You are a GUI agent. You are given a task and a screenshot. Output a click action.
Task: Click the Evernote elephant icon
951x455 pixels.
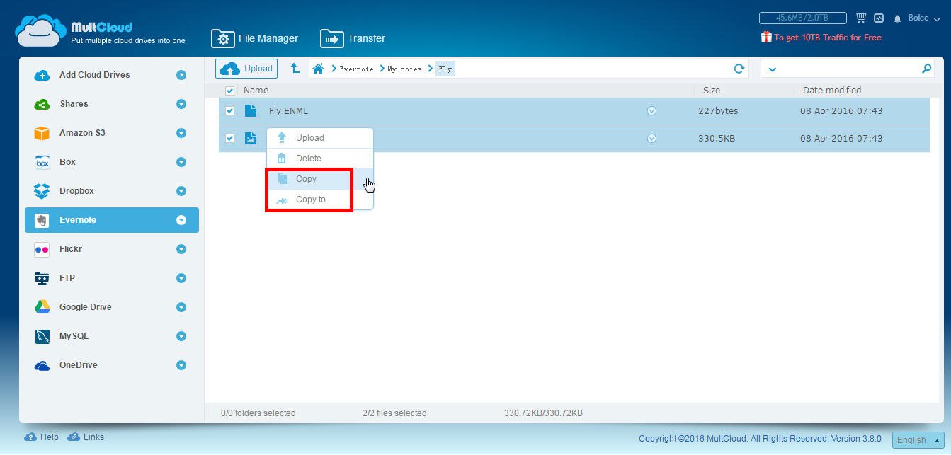coord(42,220)
